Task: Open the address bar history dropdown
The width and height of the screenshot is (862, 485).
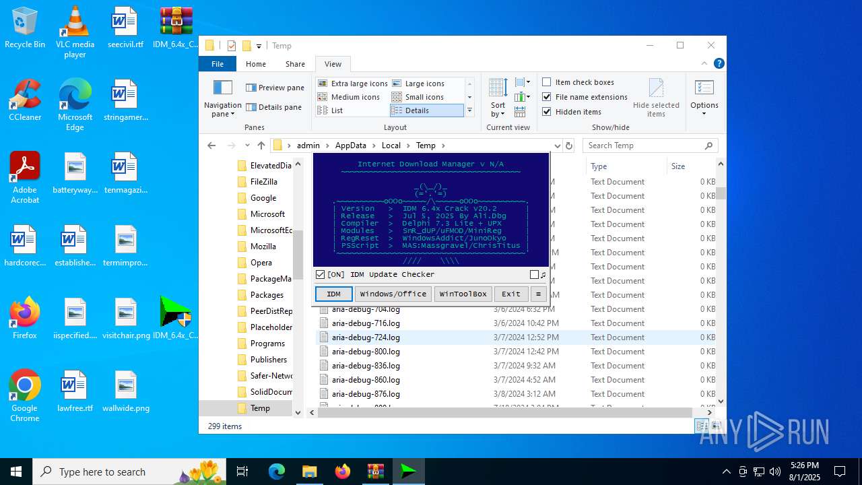Action: click(557, 145)
